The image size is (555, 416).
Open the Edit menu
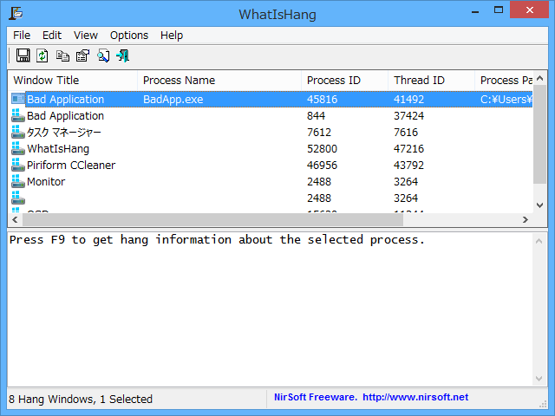(x=52, y=36)
